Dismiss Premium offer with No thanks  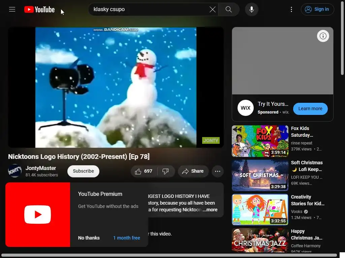89,238
